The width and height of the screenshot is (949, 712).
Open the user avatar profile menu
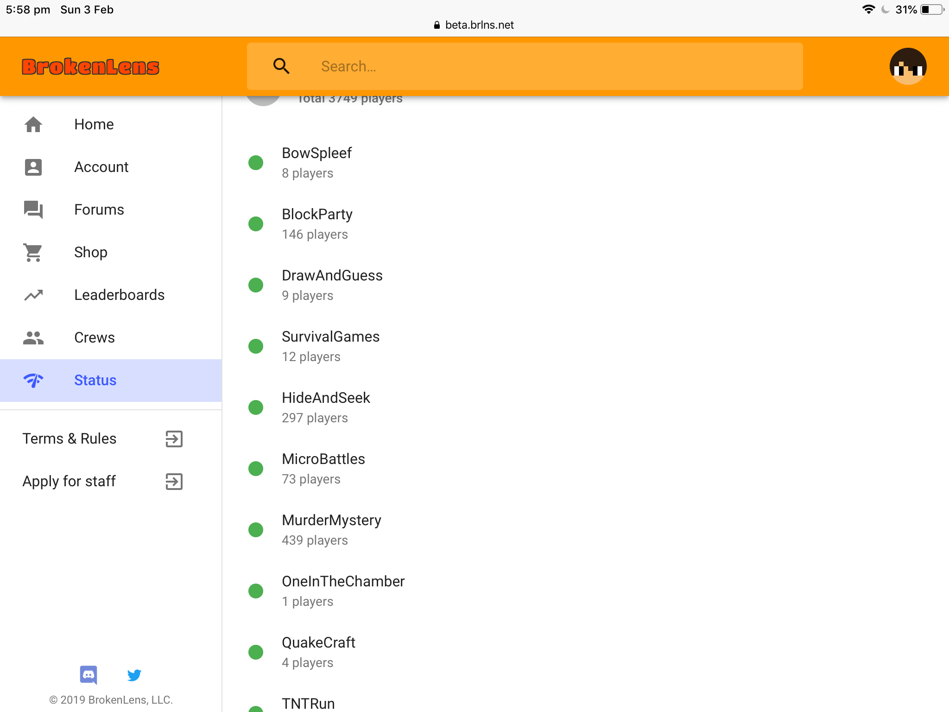(908, 66)
